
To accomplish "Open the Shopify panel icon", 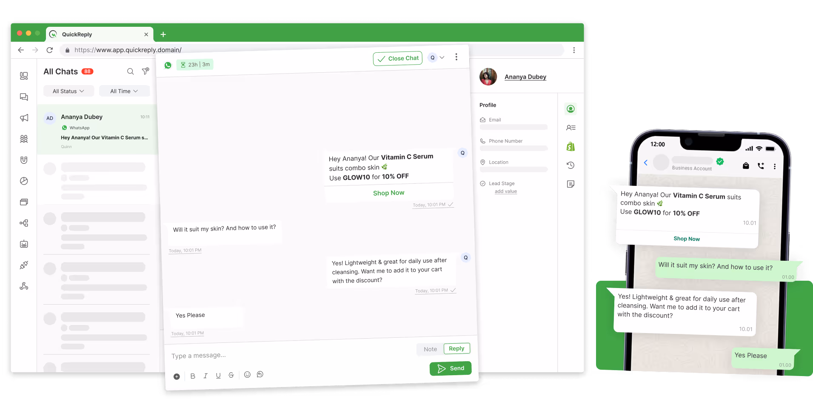I will (x=571, y=146).
